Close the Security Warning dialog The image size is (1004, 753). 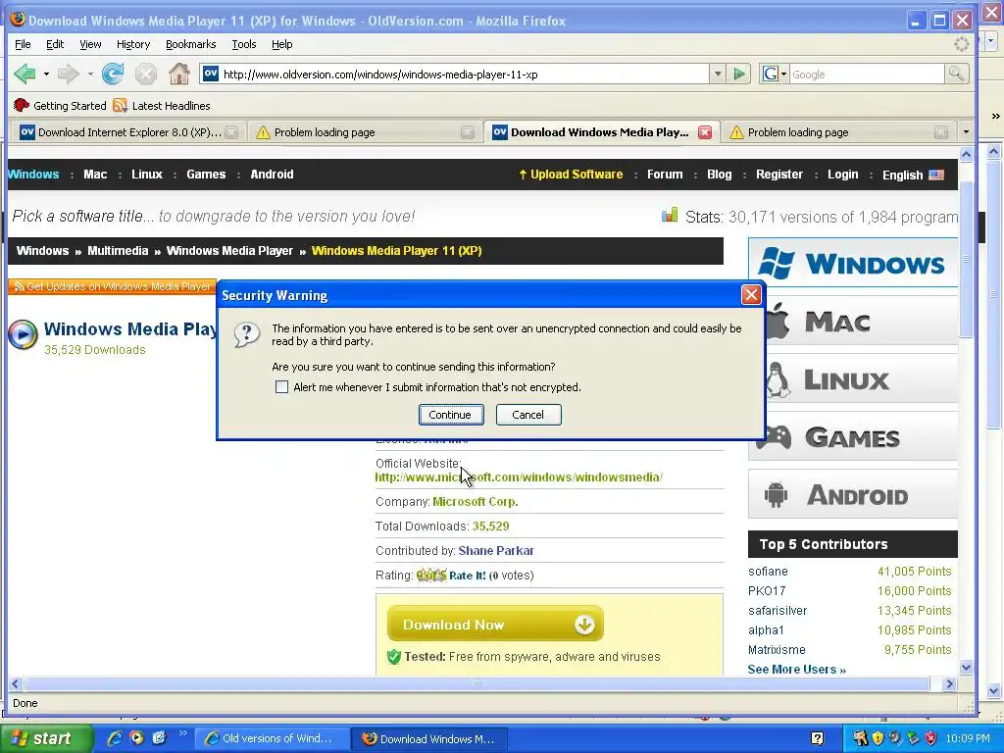(751, 294)
